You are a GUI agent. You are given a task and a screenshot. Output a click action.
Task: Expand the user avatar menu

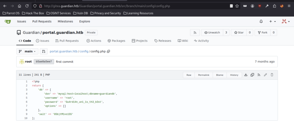coord(285,21)
